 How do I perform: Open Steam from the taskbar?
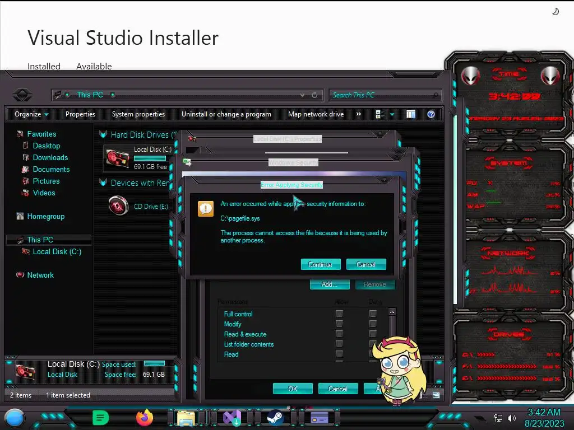pos(275,418)
